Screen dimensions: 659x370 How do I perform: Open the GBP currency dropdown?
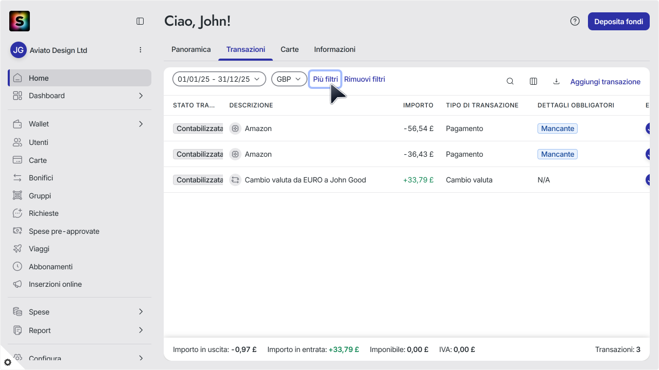point(289,79)
